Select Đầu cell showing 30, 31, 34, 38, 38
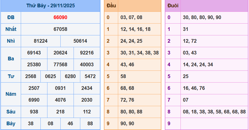 tap(140, 53)
